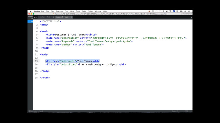Click the UNREGISTERED label in title bar
The width and height of the screenshot is (220, 123).
tap(186, 14)
